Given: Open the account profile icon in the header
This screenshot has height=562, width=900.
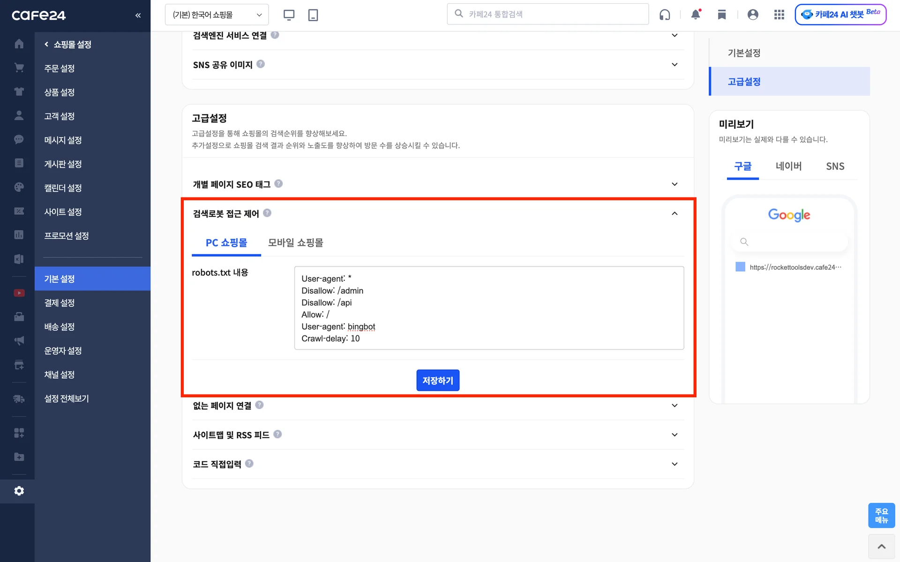Looking at the screenshot, I should click(x=753, y=15).
